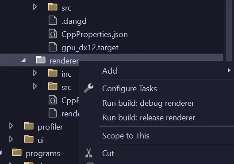This screenshot has width=234, height=164.
Task: Click the wrench icon beside Configure Tasks
Action: point(88,88)
